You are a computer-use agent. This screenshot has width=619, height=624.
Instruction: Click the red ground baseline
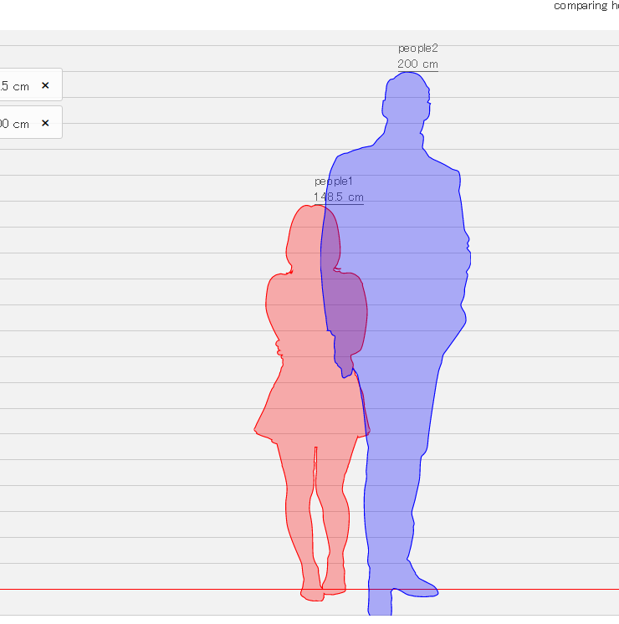tap(159, 589)
